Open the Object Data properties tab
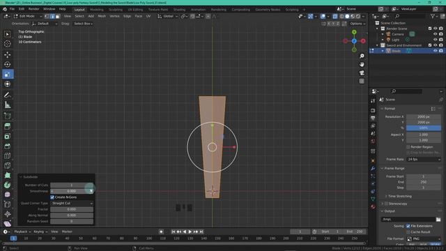Screen dimensions: 446x251 coord(373,199)
